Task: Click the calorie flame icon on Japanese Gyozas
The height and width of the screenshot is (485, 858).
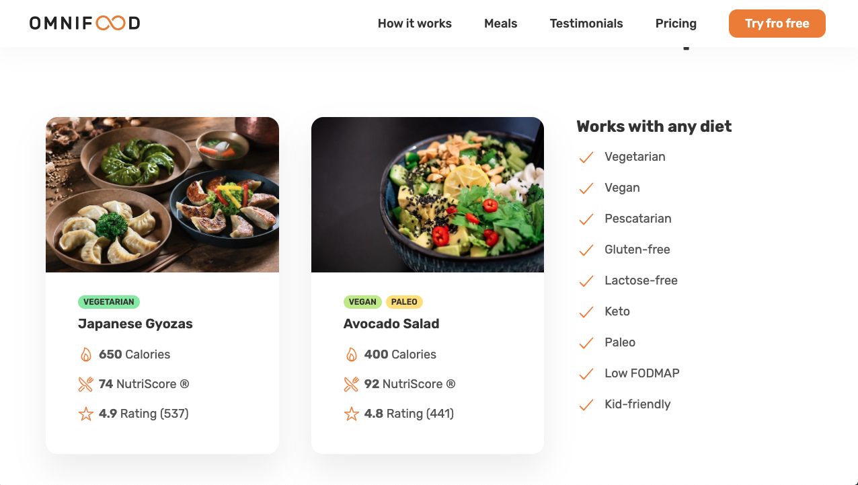Action: pyautogui.click(x=86, y=354)
